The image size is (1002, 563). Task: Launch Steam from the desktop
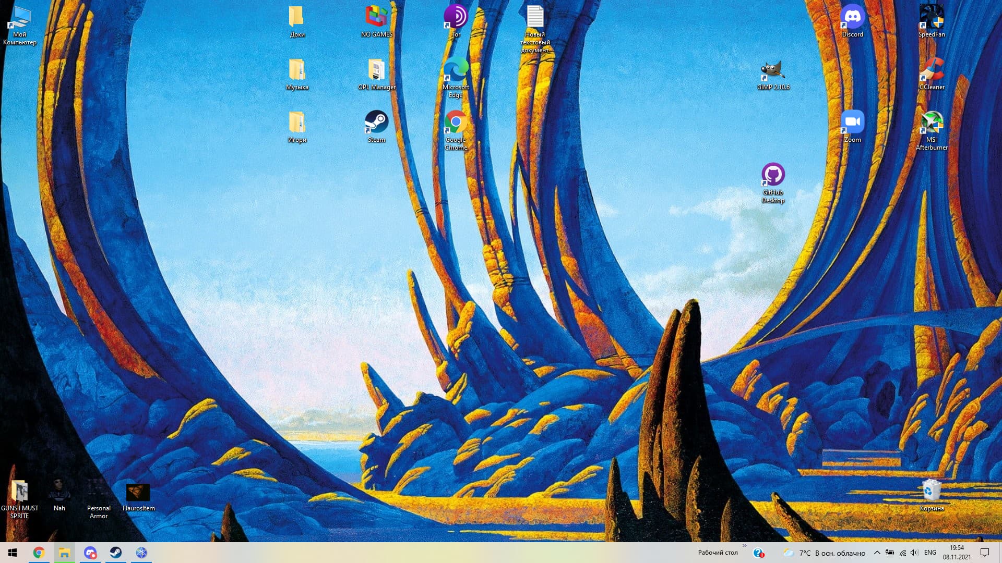point(376,127)
